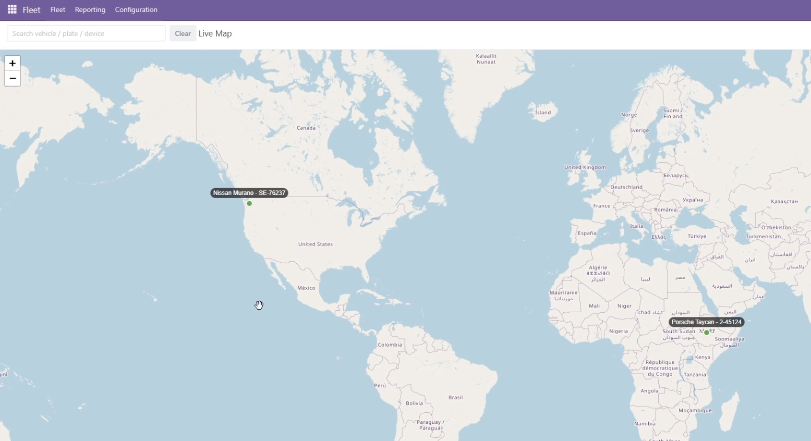Click on United States on the map
This screenshot has width=811, height=441.
click(315, 244)
